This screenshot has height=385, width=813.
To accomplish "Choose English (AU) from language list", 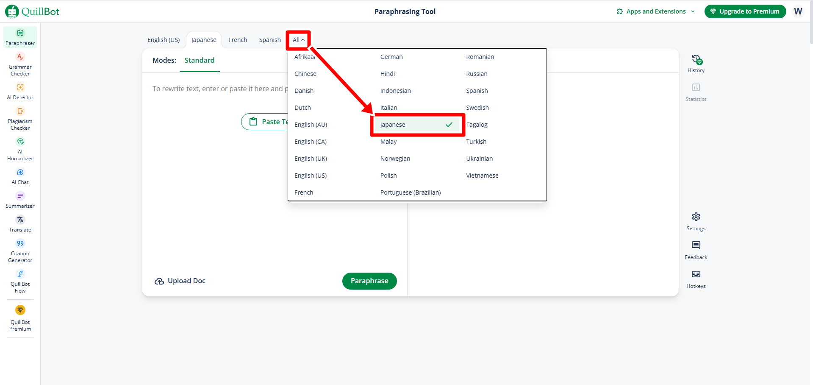I will [331, 125].
